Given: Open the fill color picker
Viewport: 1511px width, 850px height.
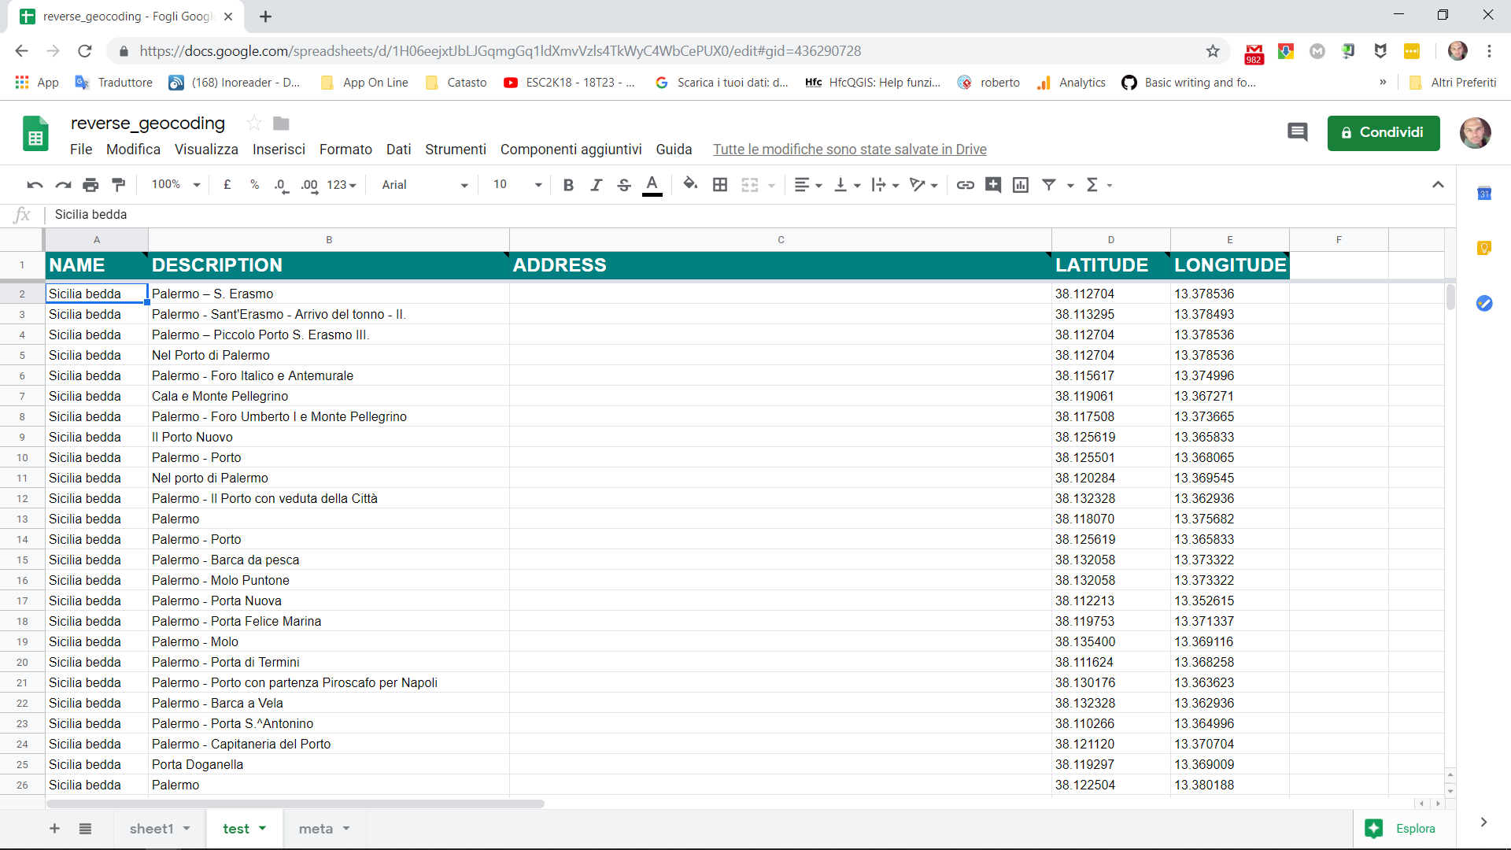Looking at the screenshot, I should tap(690, 185).
